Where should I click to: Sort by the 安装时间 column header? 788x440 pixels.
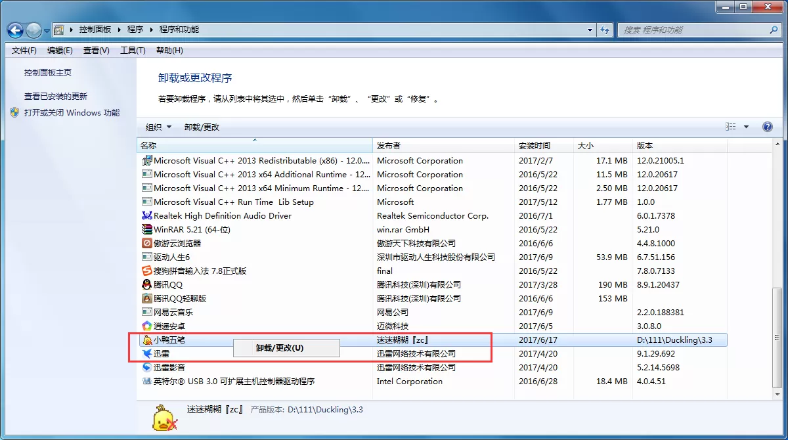(544, 146)
